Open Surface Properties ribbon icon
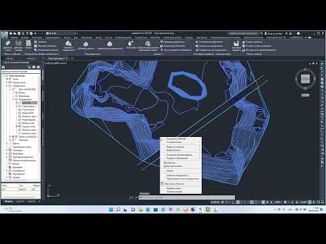Screen dimensions: 326x244 [68, 43]
